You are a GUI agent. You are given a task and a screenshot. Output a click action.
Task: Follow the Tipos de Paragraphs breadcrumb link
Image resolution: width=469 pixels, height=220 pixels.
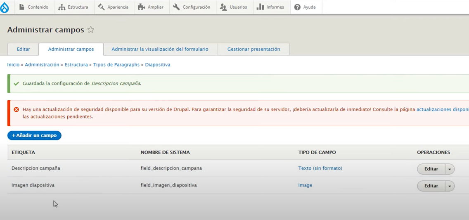tap(116, 65)
